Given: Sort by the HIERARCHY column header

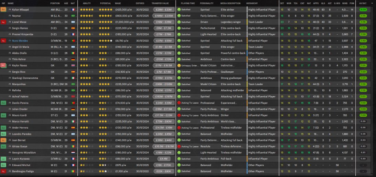Looking at the screenshot, I should click(x=252, y=3).
